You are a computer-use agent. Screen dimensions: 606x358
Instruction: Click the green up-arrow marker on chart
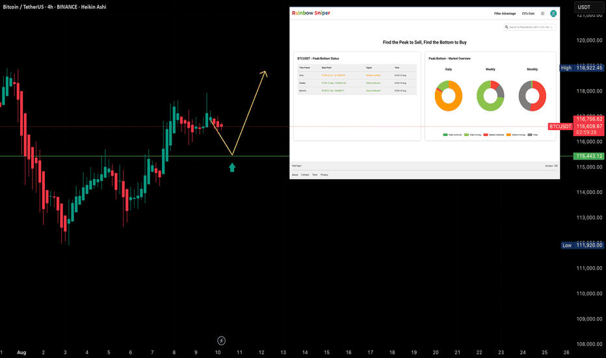232,167
